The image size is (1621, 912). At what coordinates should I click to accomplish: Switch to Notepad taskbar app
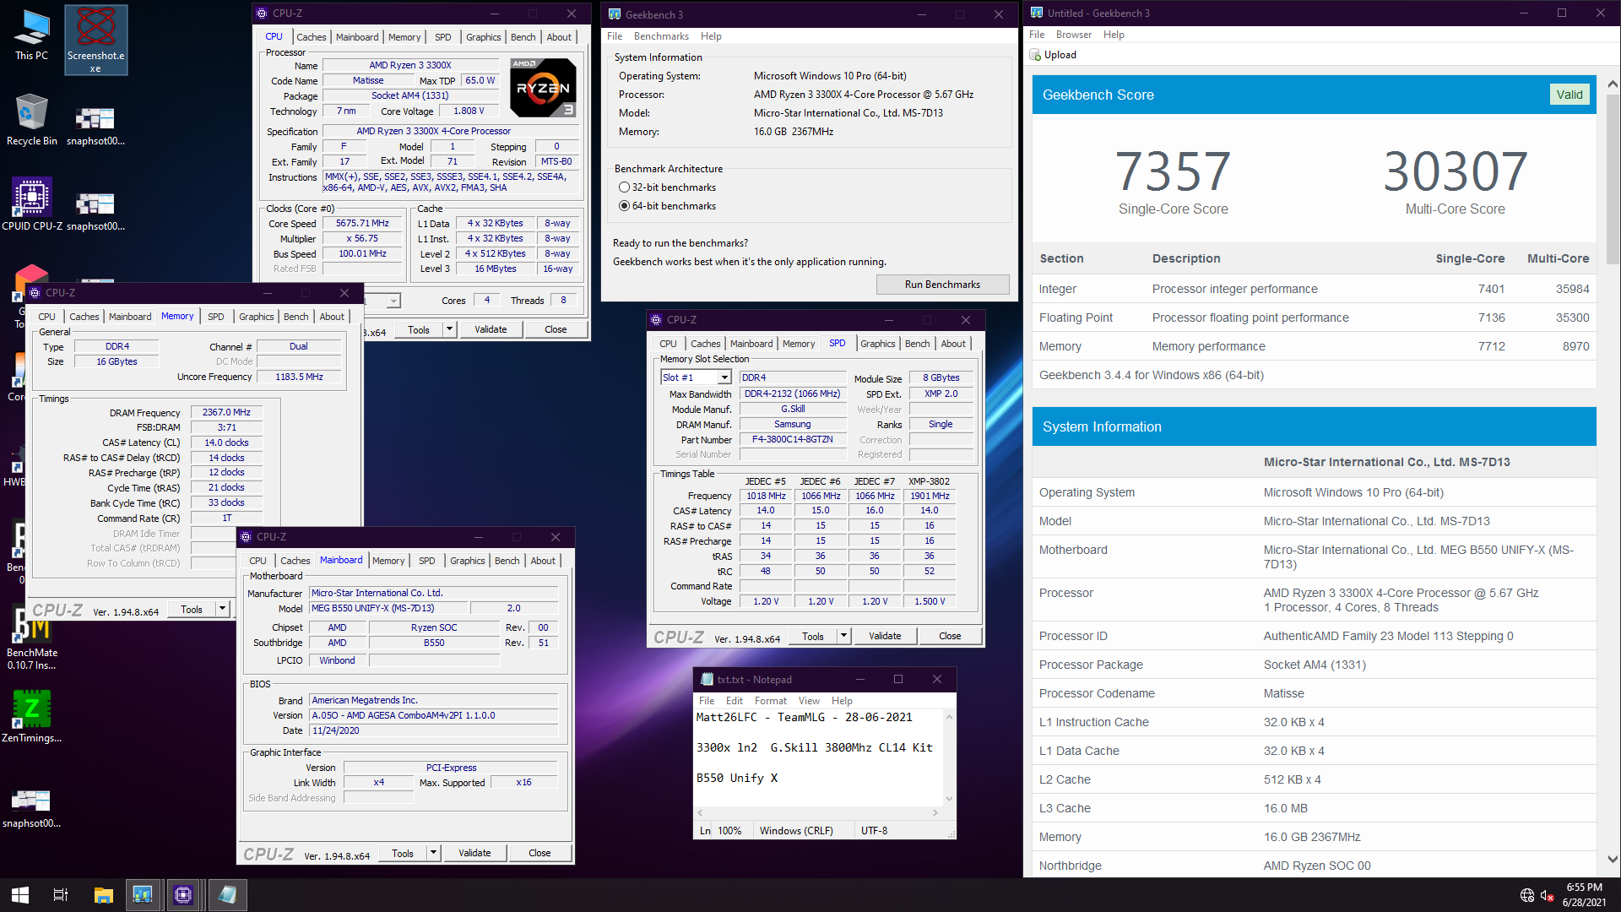tap(226, 895)
